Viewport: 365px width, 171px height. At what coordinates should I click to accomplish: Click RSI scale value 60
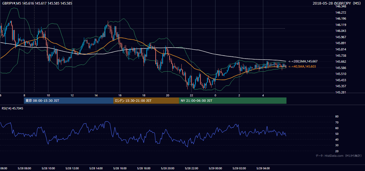(337, 128)
